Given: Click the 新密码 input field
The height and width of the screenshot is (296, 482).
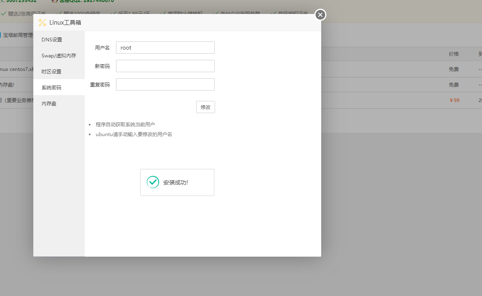Looking at the screenshot, I should click(165, 66).
